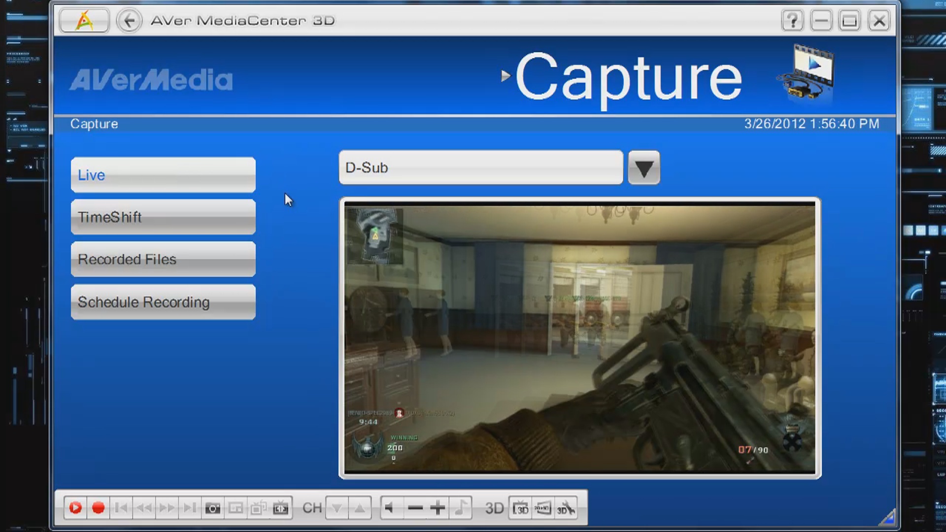This screenshot has width=946, height=532.
Task: Select TimeShift from the capture menu
Action: coord(163,217)
